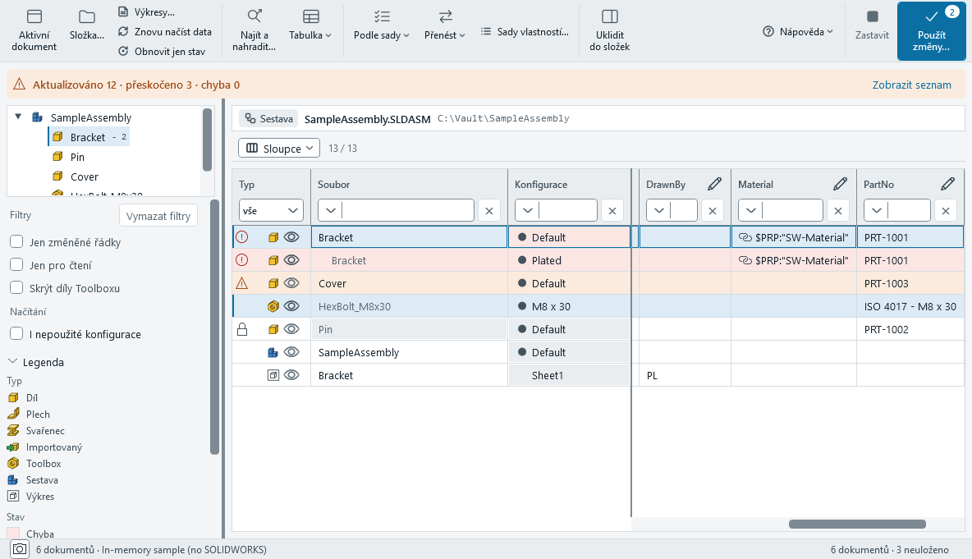Click the camera snapshot icon in status bar
Screen dimensions: 972x559
(x=20, y=549)
